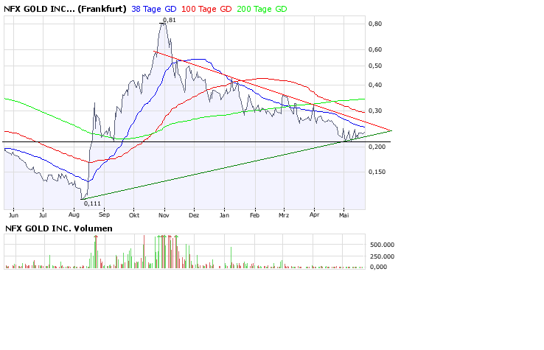Click the 0,60 y-axis value
Screen dimensions: 544x350
click(375, 49)
